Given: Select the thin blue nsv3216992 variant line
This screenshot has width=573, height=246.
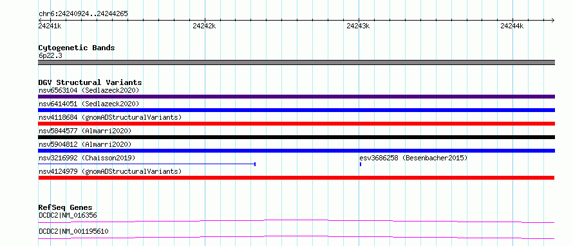Looking at the screenshot, I should [147, 164].
